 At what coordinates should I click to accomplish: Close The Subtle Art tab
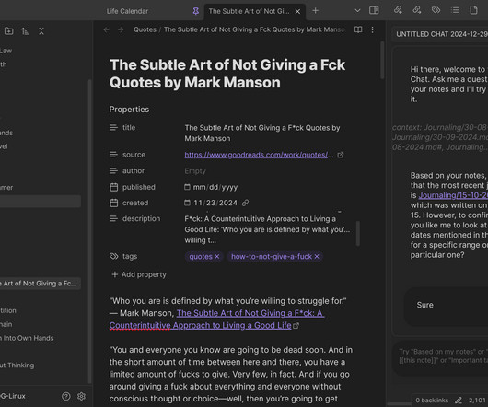(297, 12)
